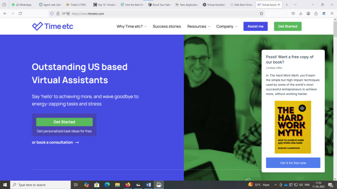Screen dimensions: 337x189
Task: Open the notification center icon
Action: [331, 185]
